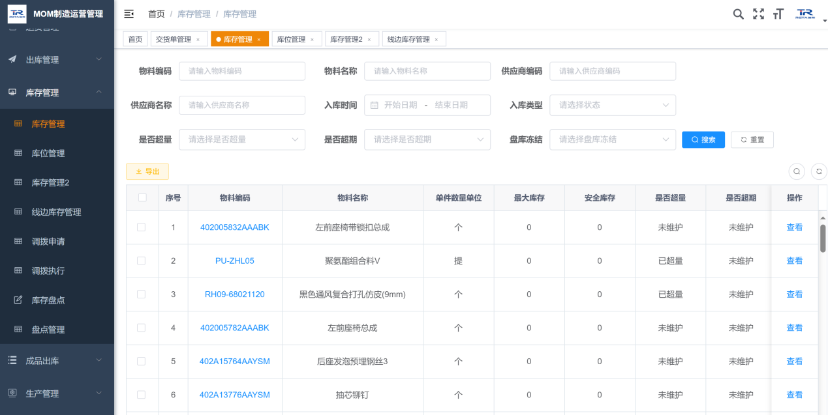Viewport: 828px width, 415px height.
Task: Tick the checkbox for row 402005832AAABK
Action: [x=141, y=227]
